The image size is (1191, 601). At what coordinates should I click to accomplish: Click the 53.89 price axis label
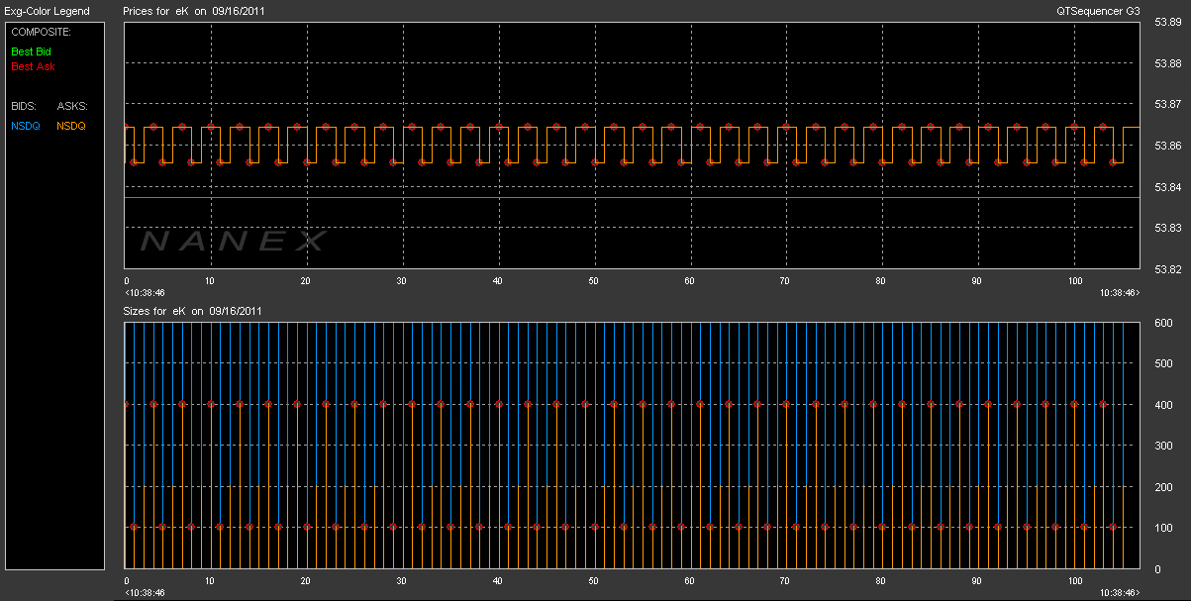(1168, 23)
